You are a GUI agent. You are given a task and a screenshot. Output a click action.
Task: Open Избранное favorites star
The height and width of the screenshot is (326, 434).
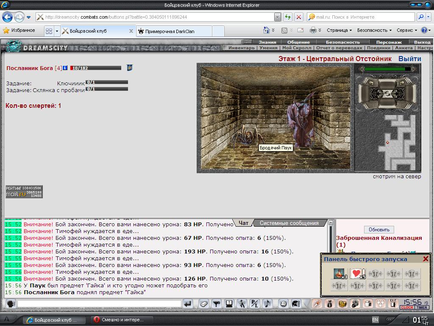tap(19, 30)
